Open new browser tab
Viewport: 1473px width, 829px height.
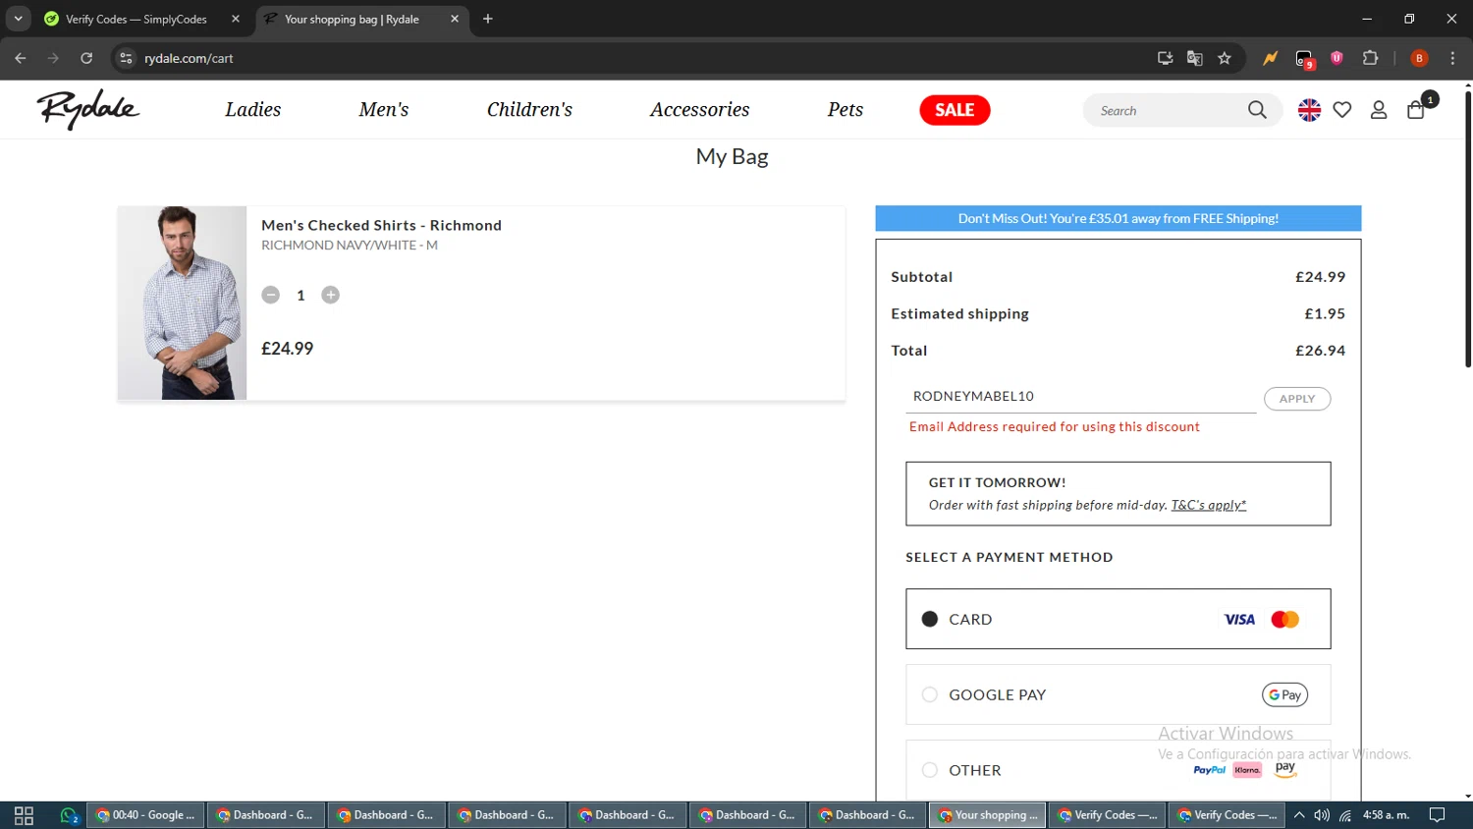(x=488, y=19)
